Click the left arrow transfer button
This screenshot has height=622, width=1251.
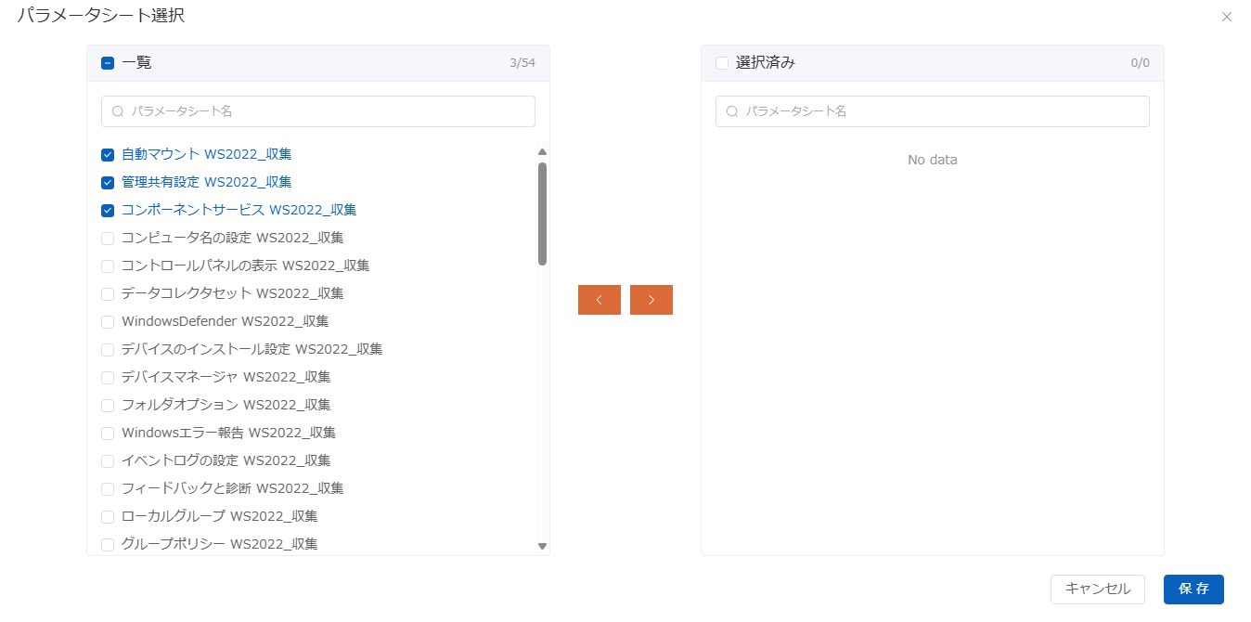click(x=599, y=300)
